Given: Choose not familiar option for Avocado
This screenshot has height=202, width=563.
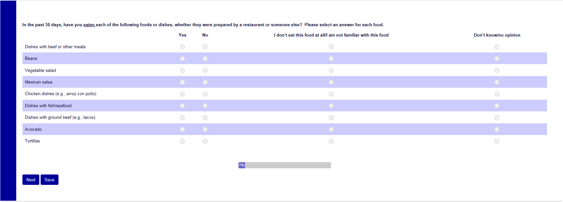Looking at the screenshot, I should [331, 129].
